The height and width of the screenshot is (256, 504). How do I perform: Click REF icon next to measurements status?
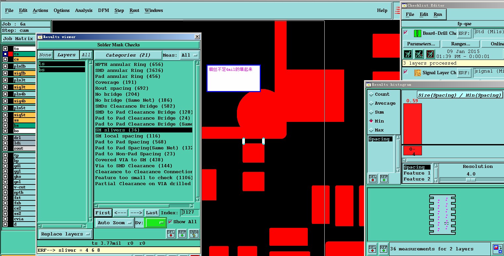(383, 248)
